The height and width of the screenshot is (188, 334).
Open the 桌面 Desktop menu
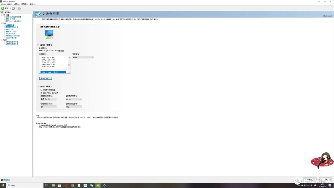click(17, 4)
